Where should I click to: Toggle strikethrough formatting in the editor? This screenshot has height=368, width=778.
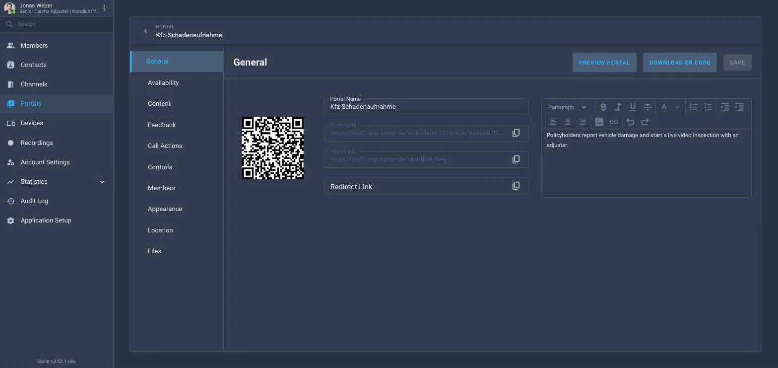648,107
